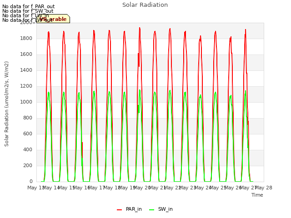Click the VR_arable annotation box
291x218 pixels.
(53, 19)
